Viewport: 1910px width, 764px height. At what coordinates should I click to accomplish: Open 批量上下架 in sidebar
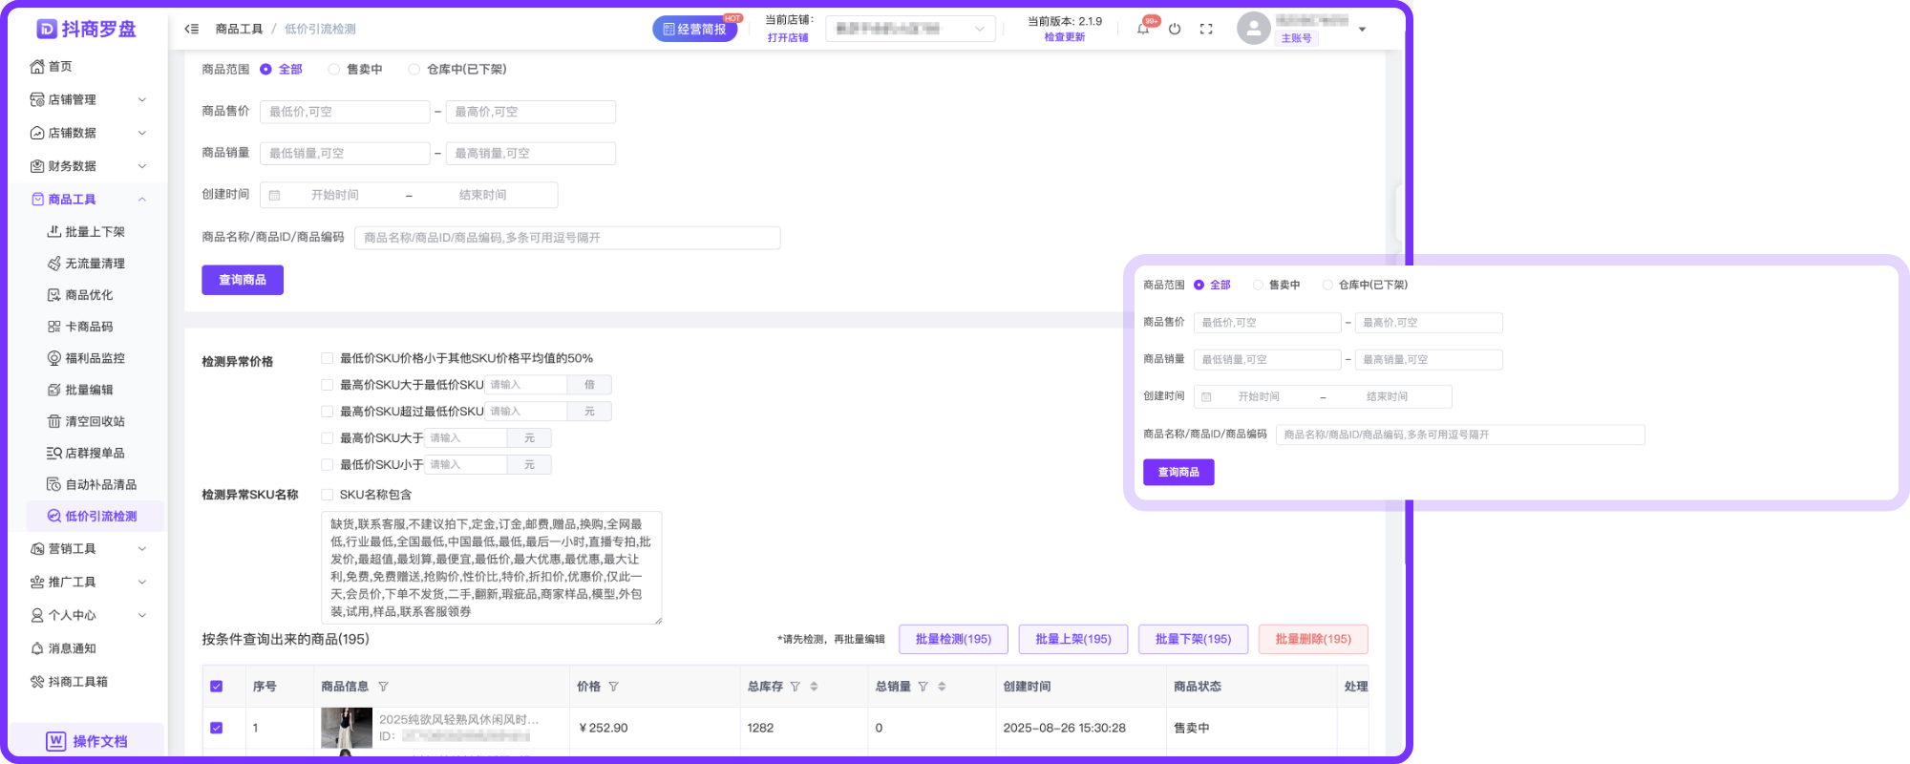click(x=95, y=231)
